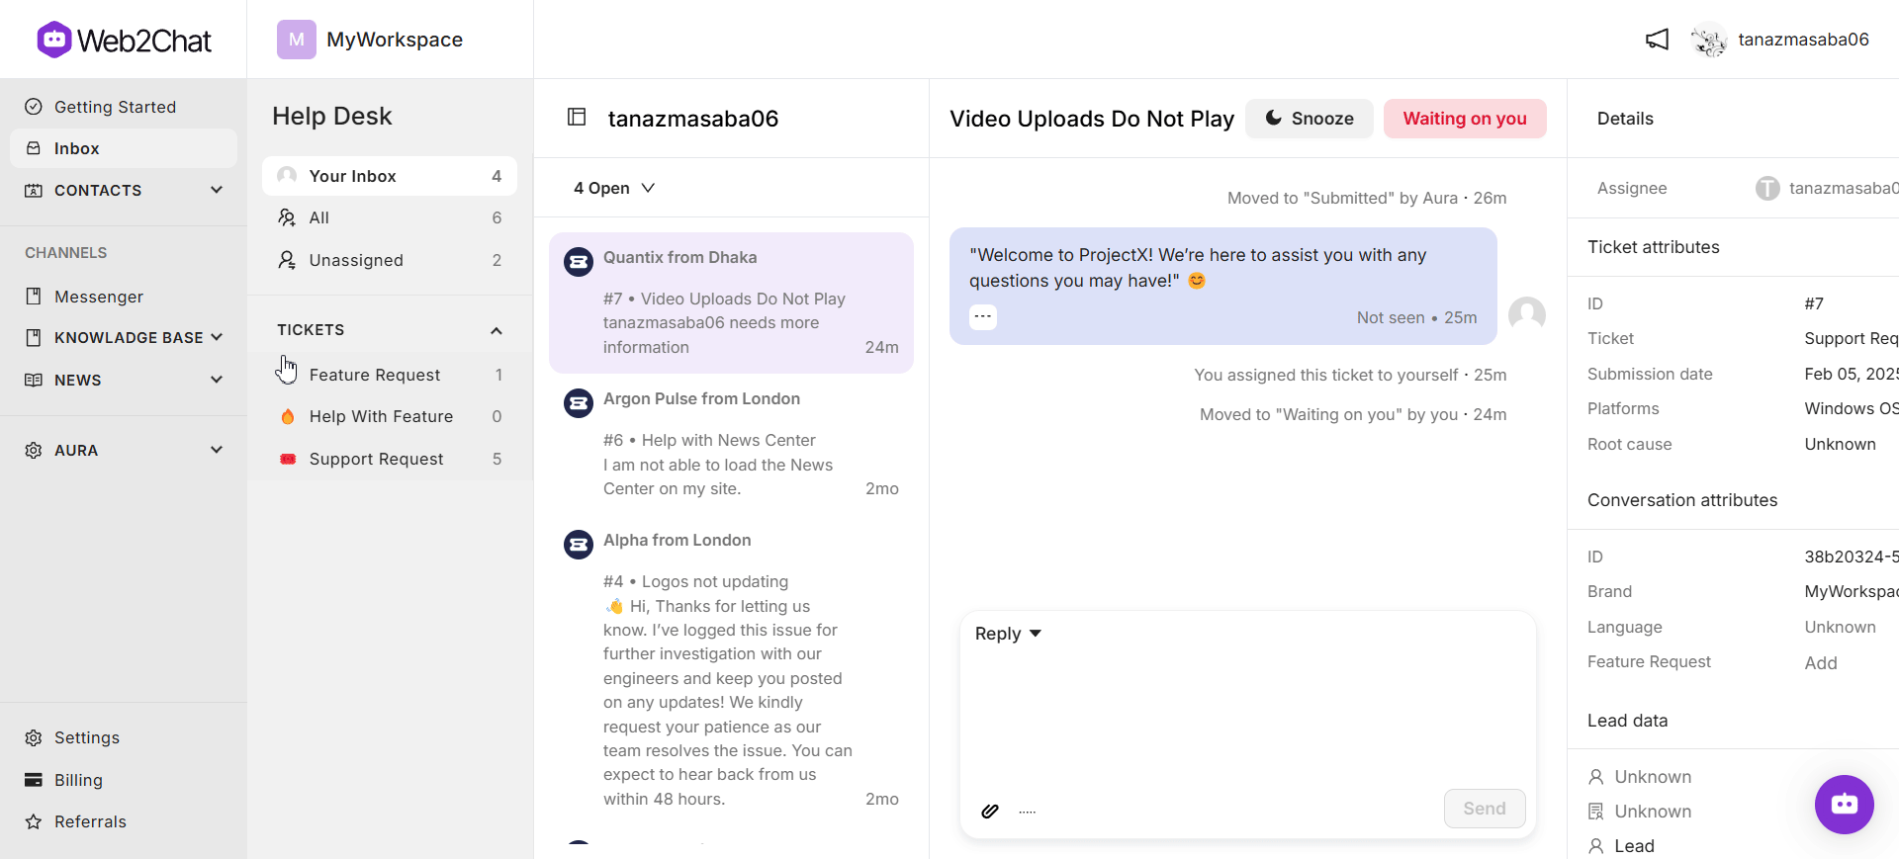Image resolution: width=1899 pixels, height=859 pixels.
Task: Open the Reply type dropdown
Action: point(1008,634)
